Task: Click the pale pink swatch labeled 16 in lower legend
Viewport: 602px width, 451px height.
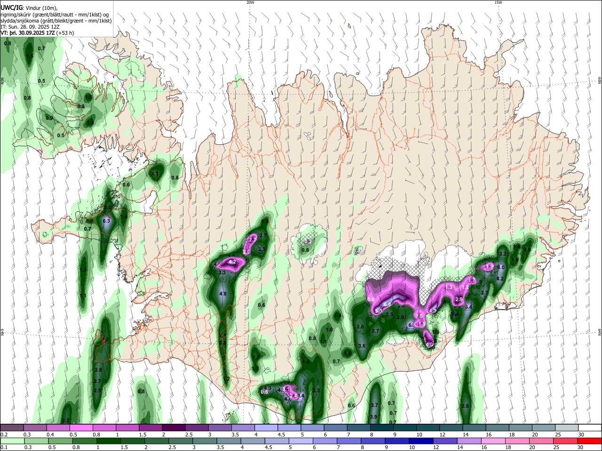Action: [493, 441]
